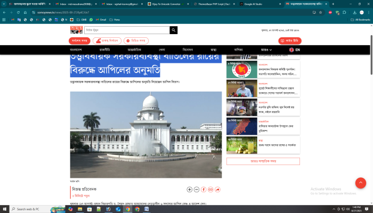Click the install app icon in the address bar
Image resolution: width=373 pixels, height=213 pixels.
[x=314, y=12]
